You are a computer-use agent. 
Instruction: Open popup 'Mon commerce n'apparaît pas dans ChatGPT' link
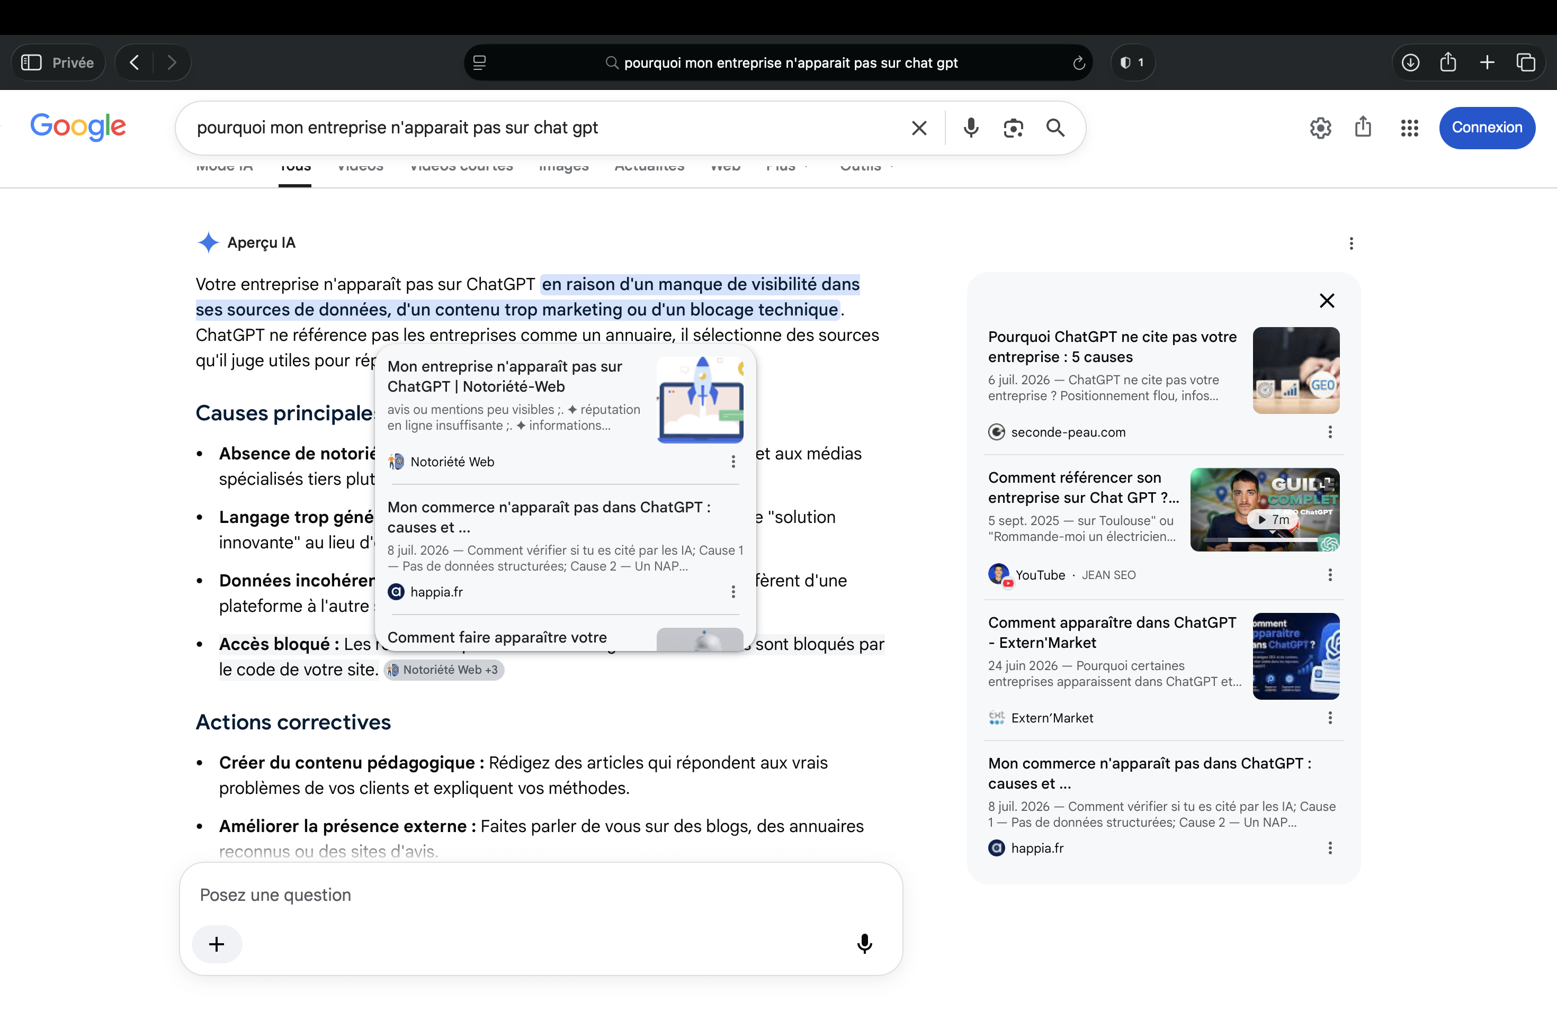(x=549, y=517)
